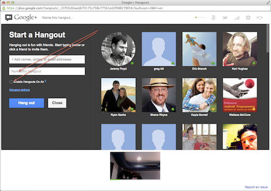Click the help question mark beside Hangouts On Air

tap(45, 81)
